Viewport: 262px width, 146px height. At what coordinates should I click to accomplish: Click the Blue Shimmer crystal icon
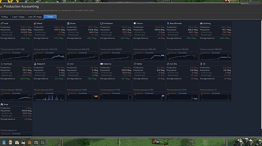[168, 24]
